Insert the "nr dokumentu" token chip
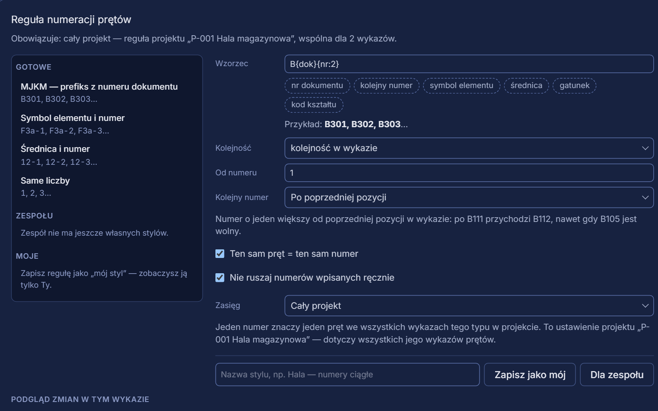 click(317, 85)
